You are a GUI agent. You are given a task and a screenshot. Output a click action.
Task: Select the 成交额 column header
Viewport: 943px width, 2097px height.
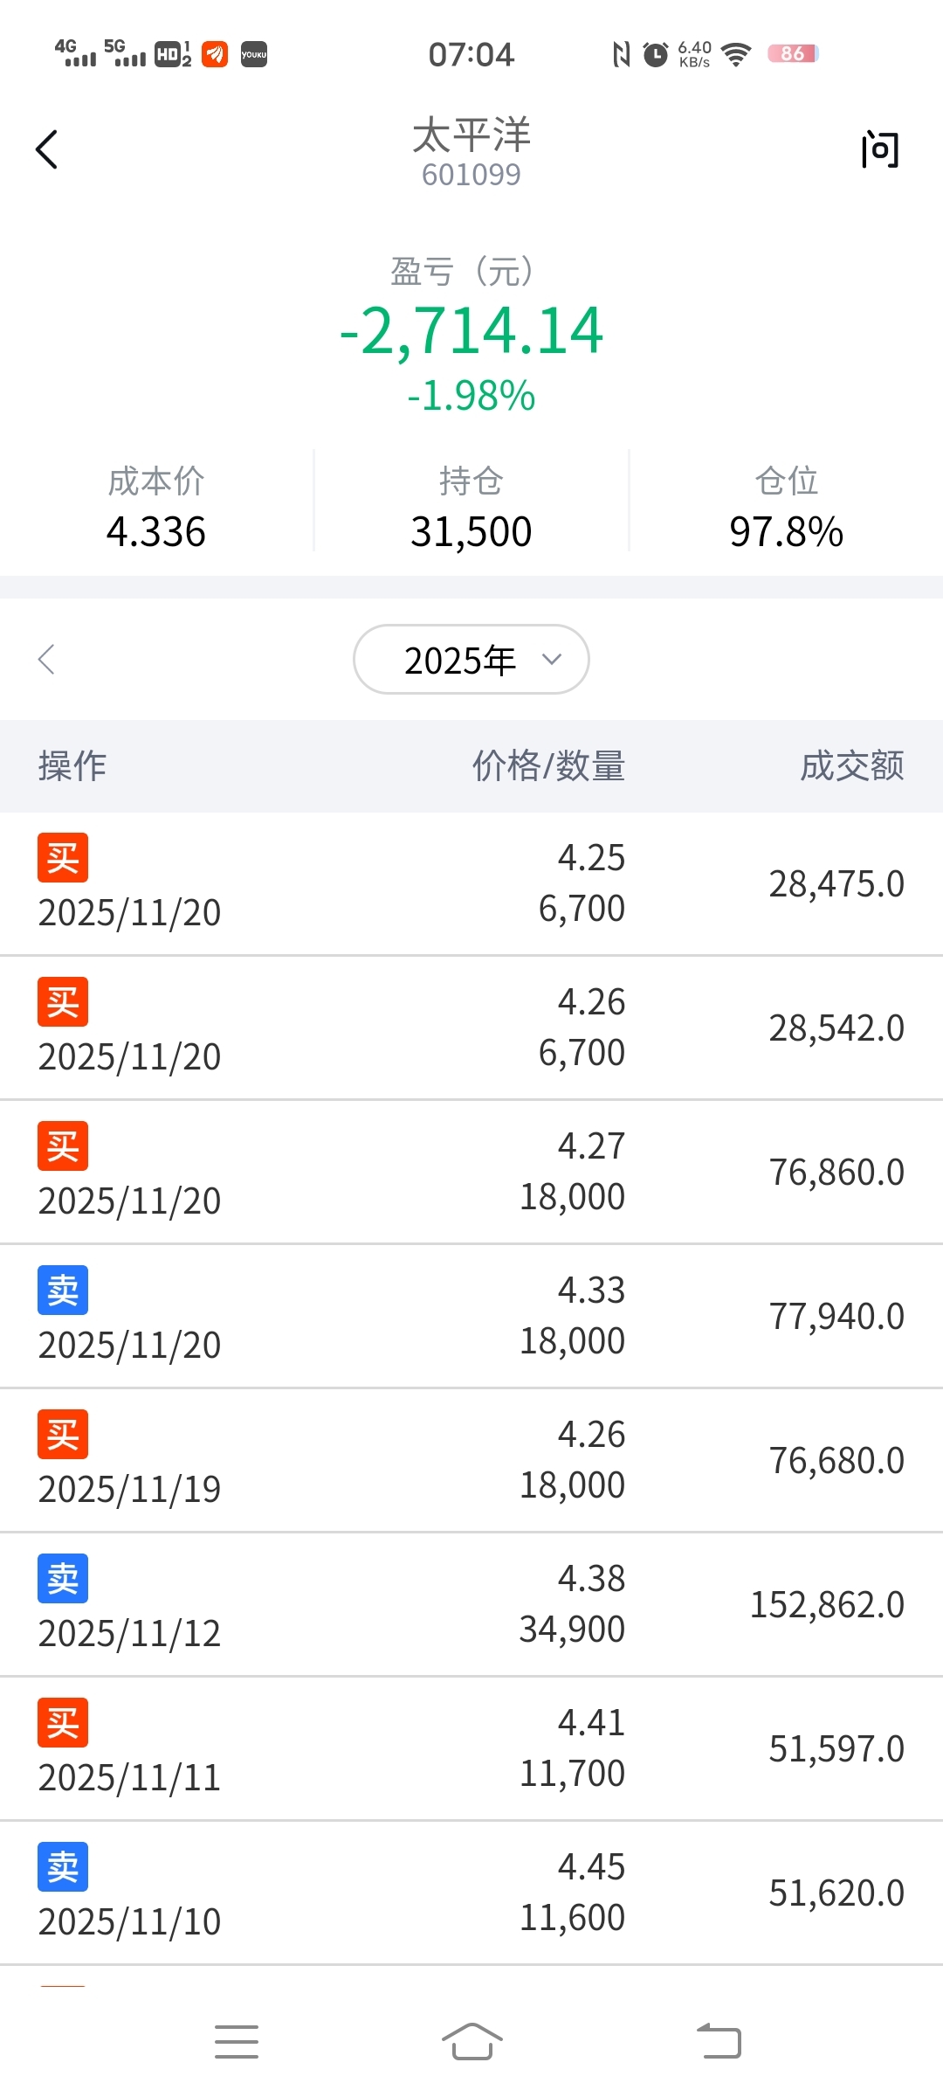click(x=852, y=766)
